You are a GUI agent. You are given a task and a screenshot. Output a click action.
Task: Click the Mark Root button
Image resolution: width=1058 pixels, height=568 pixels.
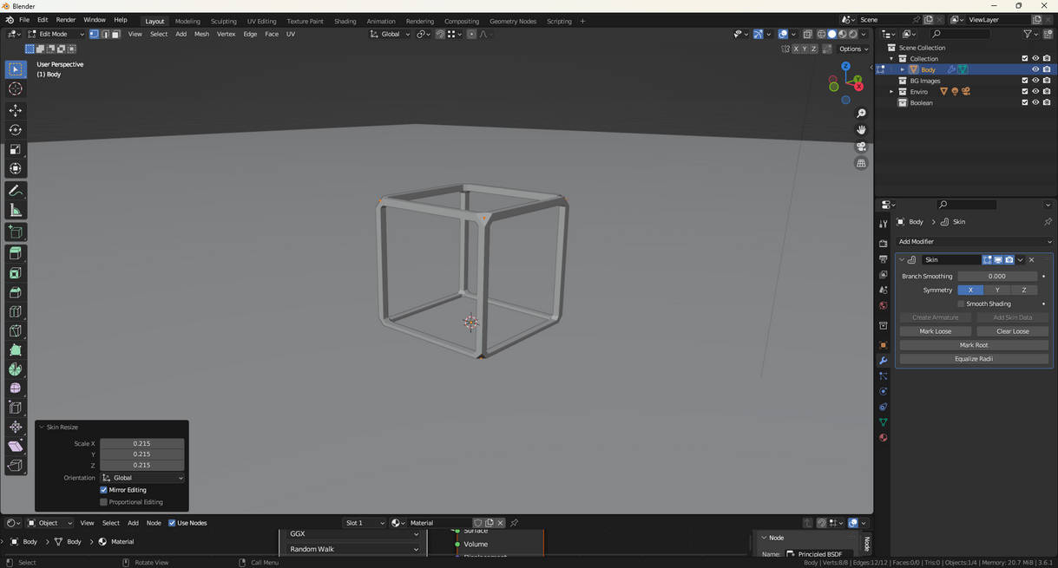(973, 345)
